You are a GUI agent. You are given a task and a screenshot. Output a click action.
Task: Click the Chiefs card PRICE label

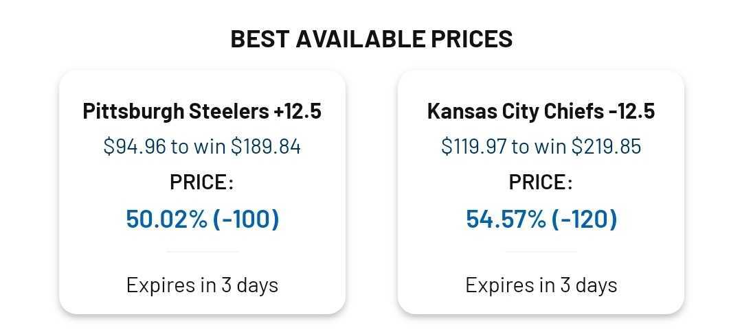click(x=541, y=182)
